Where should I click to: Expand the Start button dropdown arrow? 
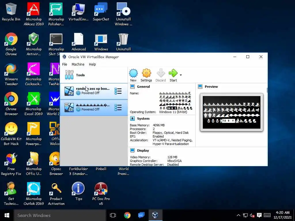click(181, 75)
